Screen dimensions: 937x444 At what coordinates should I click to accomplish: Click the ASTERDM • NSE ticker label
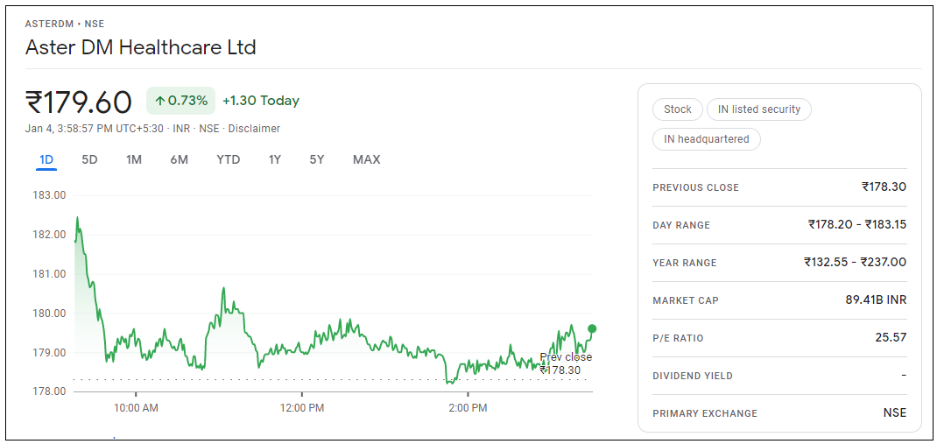coord(65,24)
